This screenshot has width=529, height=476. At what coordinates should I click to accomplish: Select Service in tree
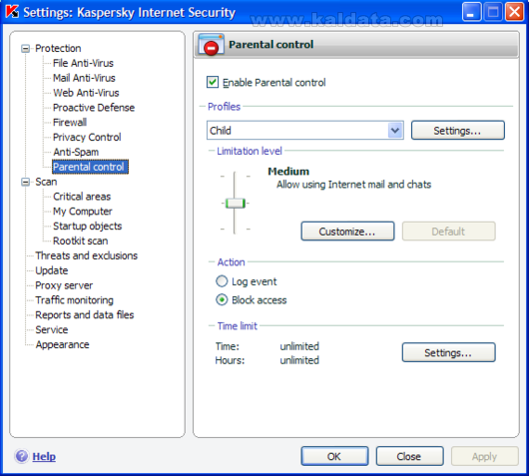point(52,329)
